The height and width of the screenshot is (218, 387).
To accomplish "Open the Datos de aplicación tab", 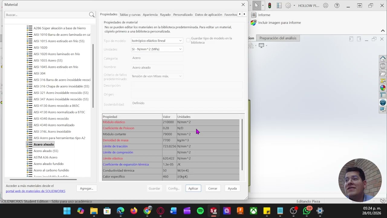I will coord(209,15).
